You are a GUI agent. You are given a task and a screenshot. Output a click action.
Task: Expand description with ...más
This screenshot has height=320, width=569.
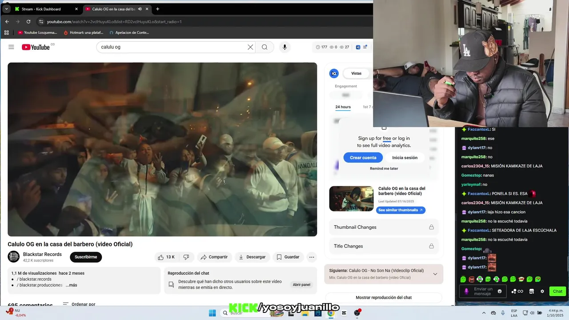(x=71, y=285)
